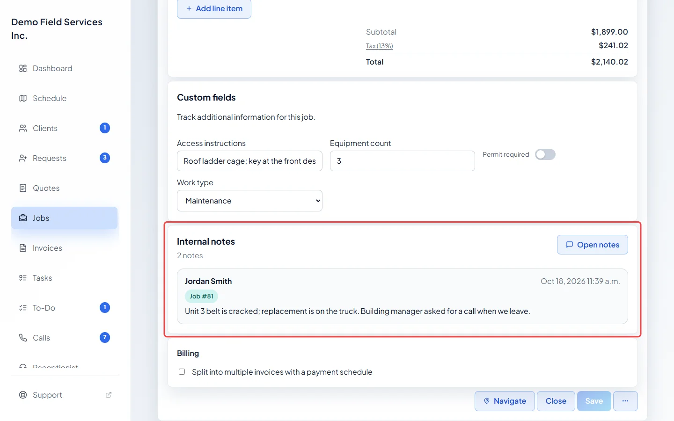Click the Access instructions input field
Viewport: 674px width, 421px height.
pos(249,161)
